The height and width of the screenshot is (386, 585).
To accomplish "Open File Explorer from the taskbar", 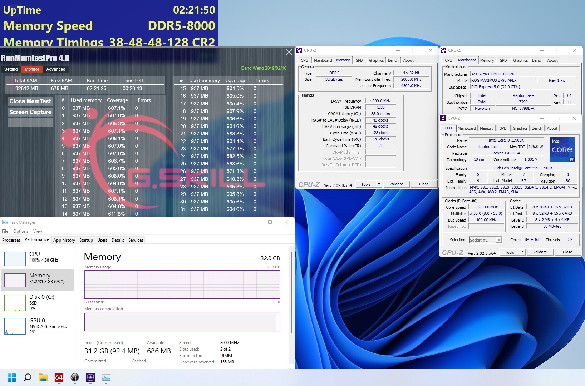I will pyautogui.click(x=43, y=377).
